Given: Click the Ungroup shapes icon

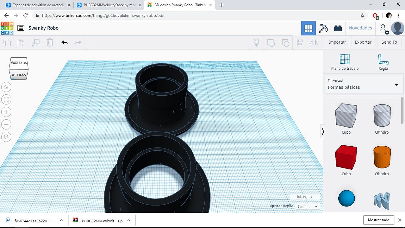Looking at the screenshot, I should click(x=285, y=42).
